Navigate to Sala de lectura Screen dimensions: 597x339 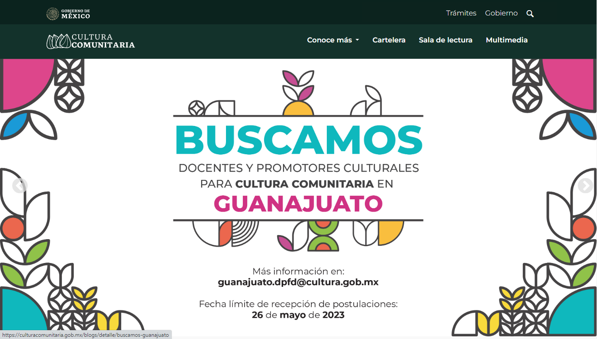click(445, 40)
